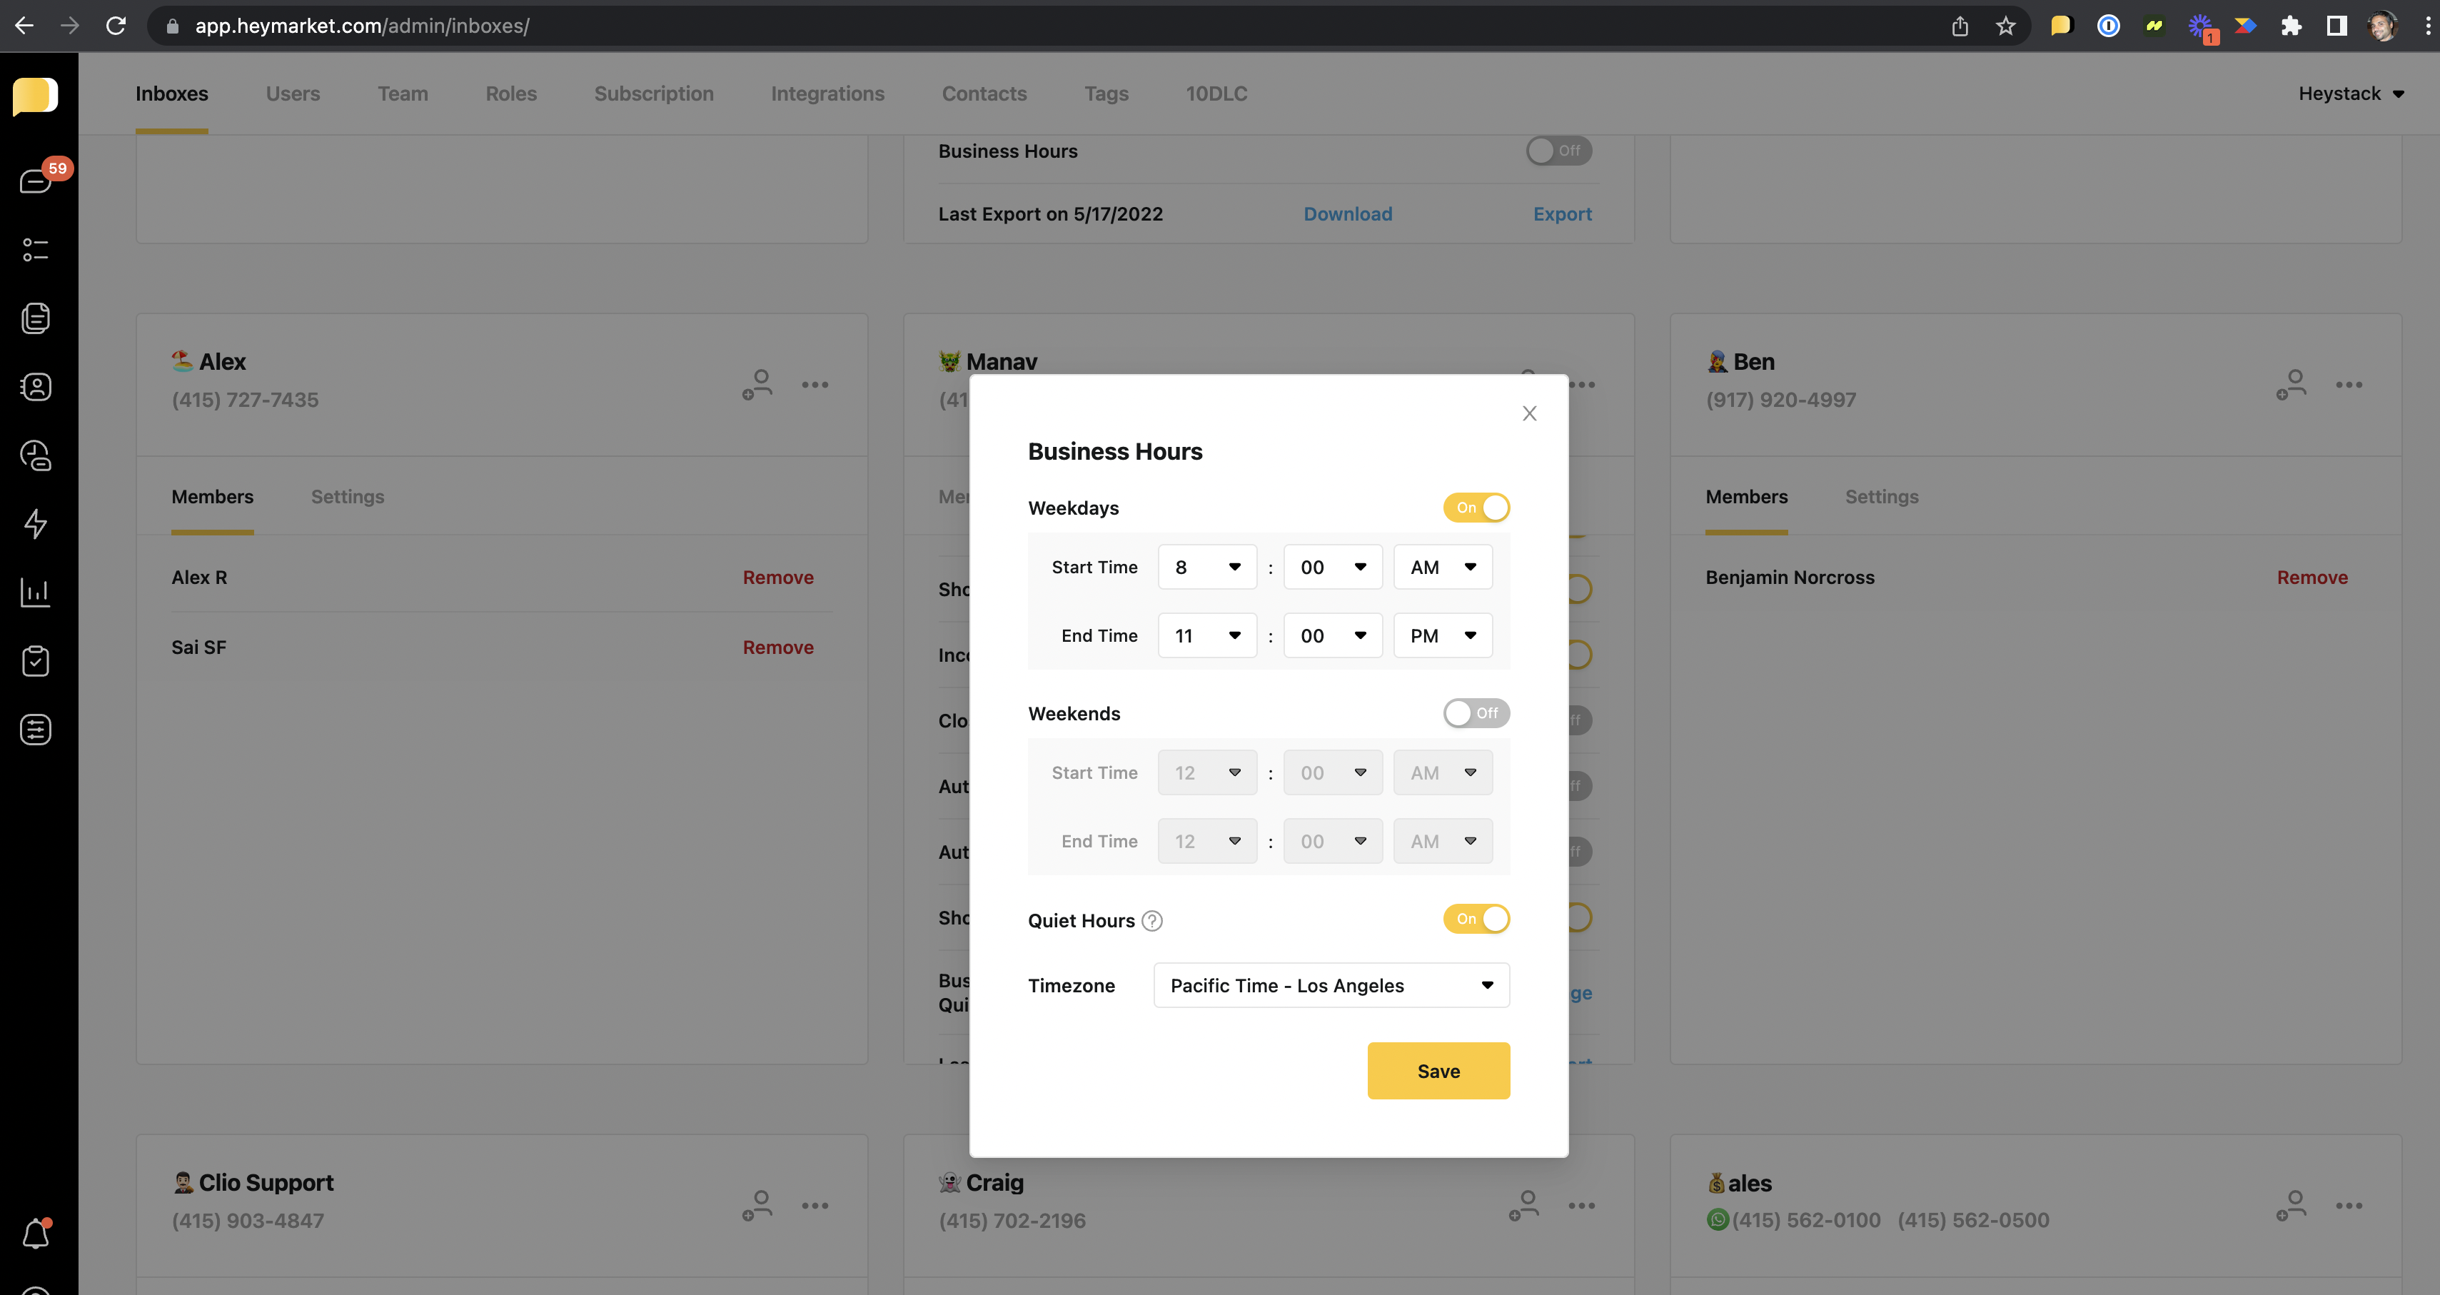The width and height of the screenshot is (2440, 1295).
Task: Open the contacts icon in the sidebar
Action: pyautogui.click(x=36, y=386)
